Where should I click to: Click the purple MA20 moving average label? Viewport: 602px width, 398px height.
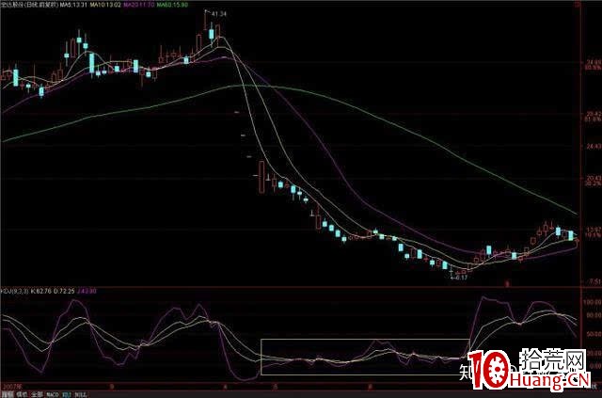coord(139,5)
